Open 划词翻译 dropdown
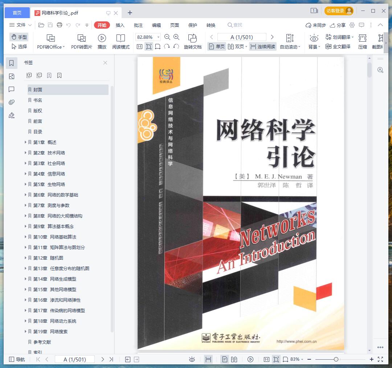The width and height of the screenshot is (392, 368). (339, 37)
